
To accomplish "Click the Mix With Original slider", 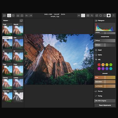I will (105, 101).
